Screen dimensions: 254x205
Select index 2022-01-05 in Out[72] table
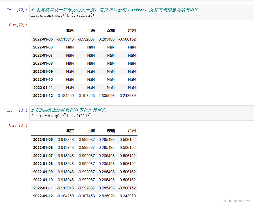click(x=43, y=39)
